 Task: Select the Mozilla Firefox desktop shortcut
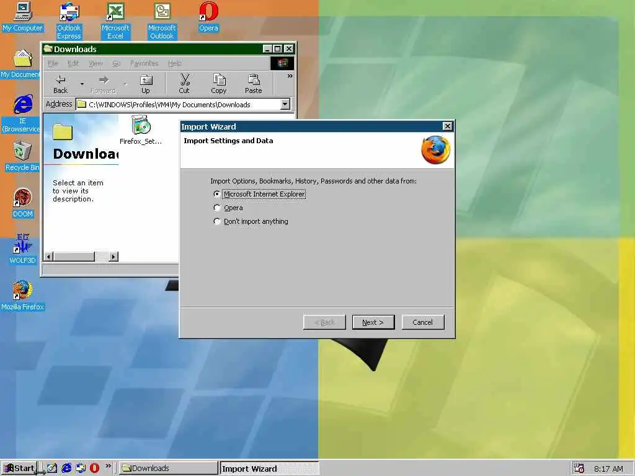(x=23, y=296)
